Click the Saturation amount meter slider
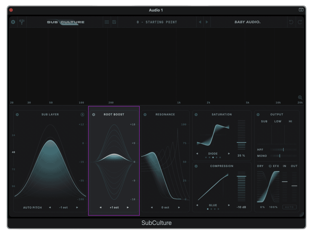The height and width of the screenshot is (237, 313). pos(241,135)
